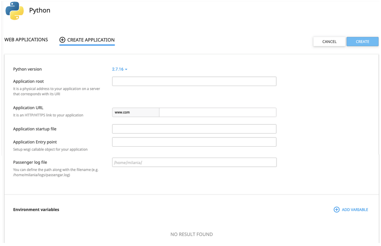Image resolution: width=381 pixels, height=246 pixels.
Task: Click the Python logo icon
Action: click(x=14, y=11)
